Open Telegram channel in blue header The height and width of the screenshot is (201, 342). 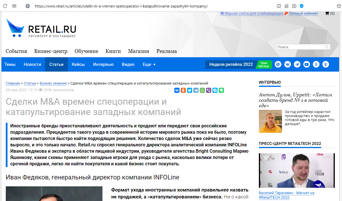297,64
